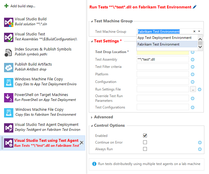The width and height of the screenshot is (209, 174).
Task: Show info for Test Filter criteria field
Action: [x=193, y=67]
